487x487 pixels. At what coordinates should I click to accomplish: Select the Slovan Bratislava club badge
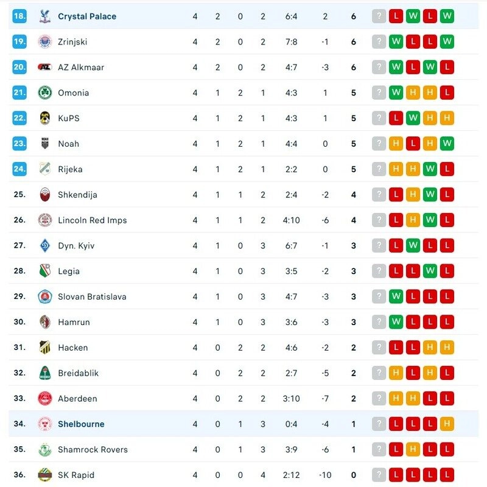[x=46, y=296]
